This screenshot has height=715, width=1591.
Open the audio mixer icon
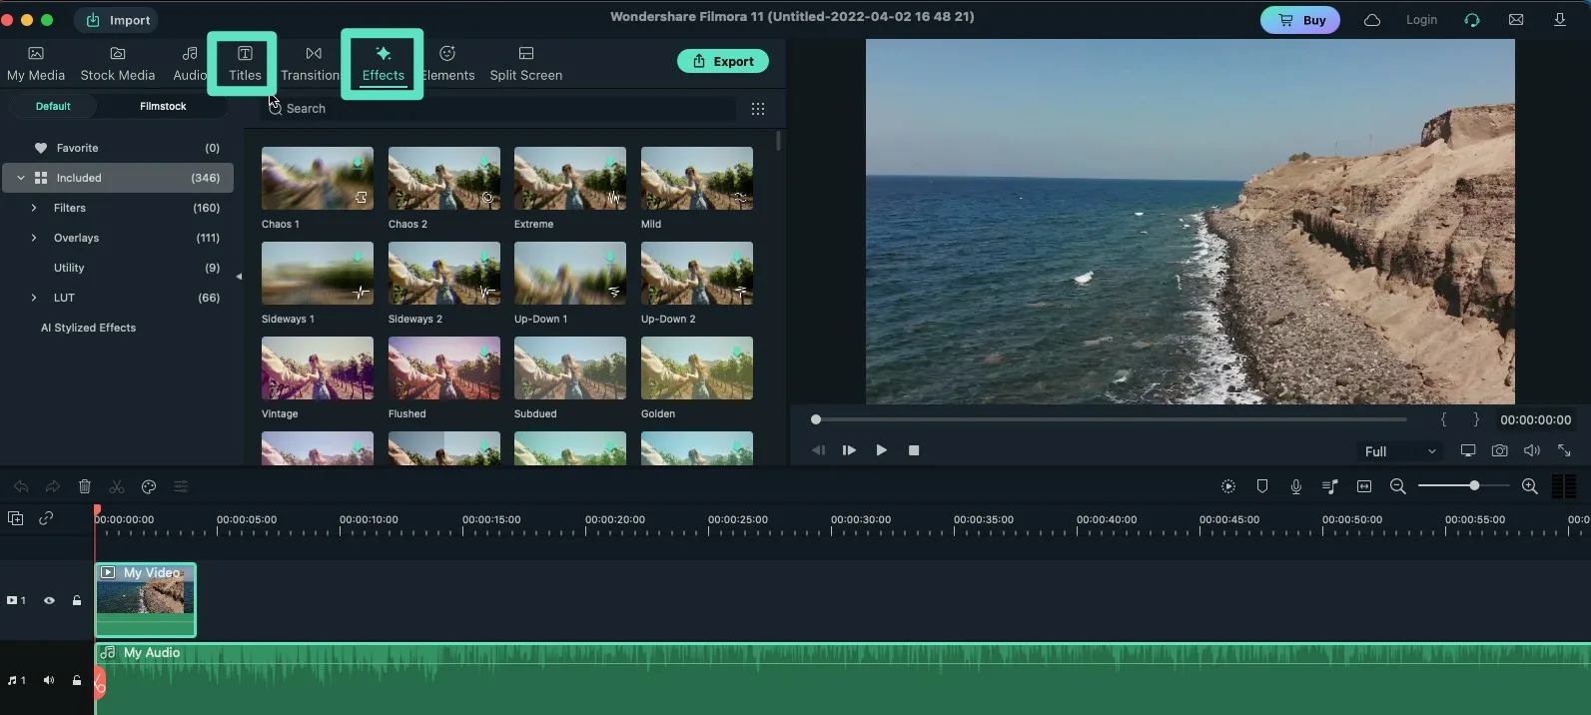tap(1329, 486)
